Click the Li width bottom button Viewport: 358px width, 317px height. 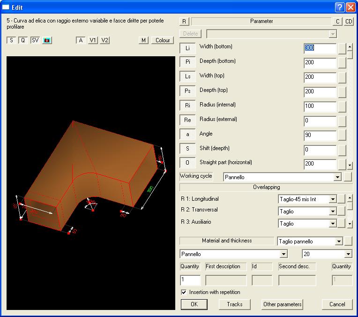point(187,48)
